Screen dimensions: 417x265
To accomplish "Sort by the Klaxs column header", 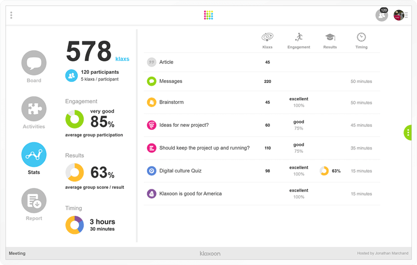I will [268, 40].
